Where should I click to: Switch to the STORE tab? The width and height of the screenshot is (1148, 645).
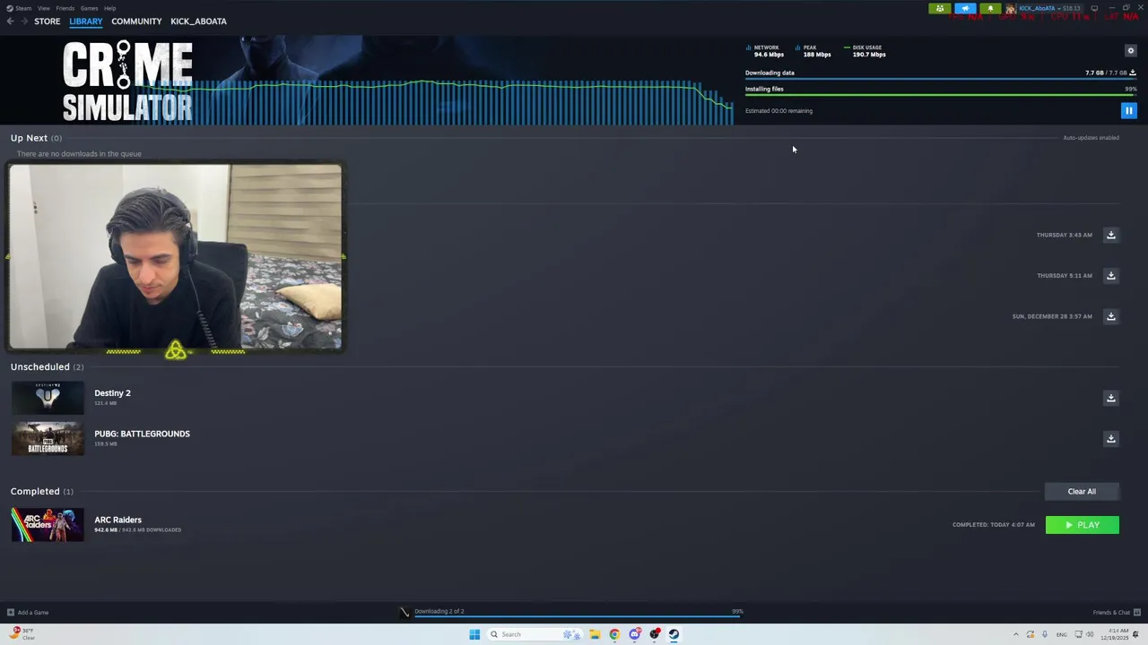pos(48,21)
